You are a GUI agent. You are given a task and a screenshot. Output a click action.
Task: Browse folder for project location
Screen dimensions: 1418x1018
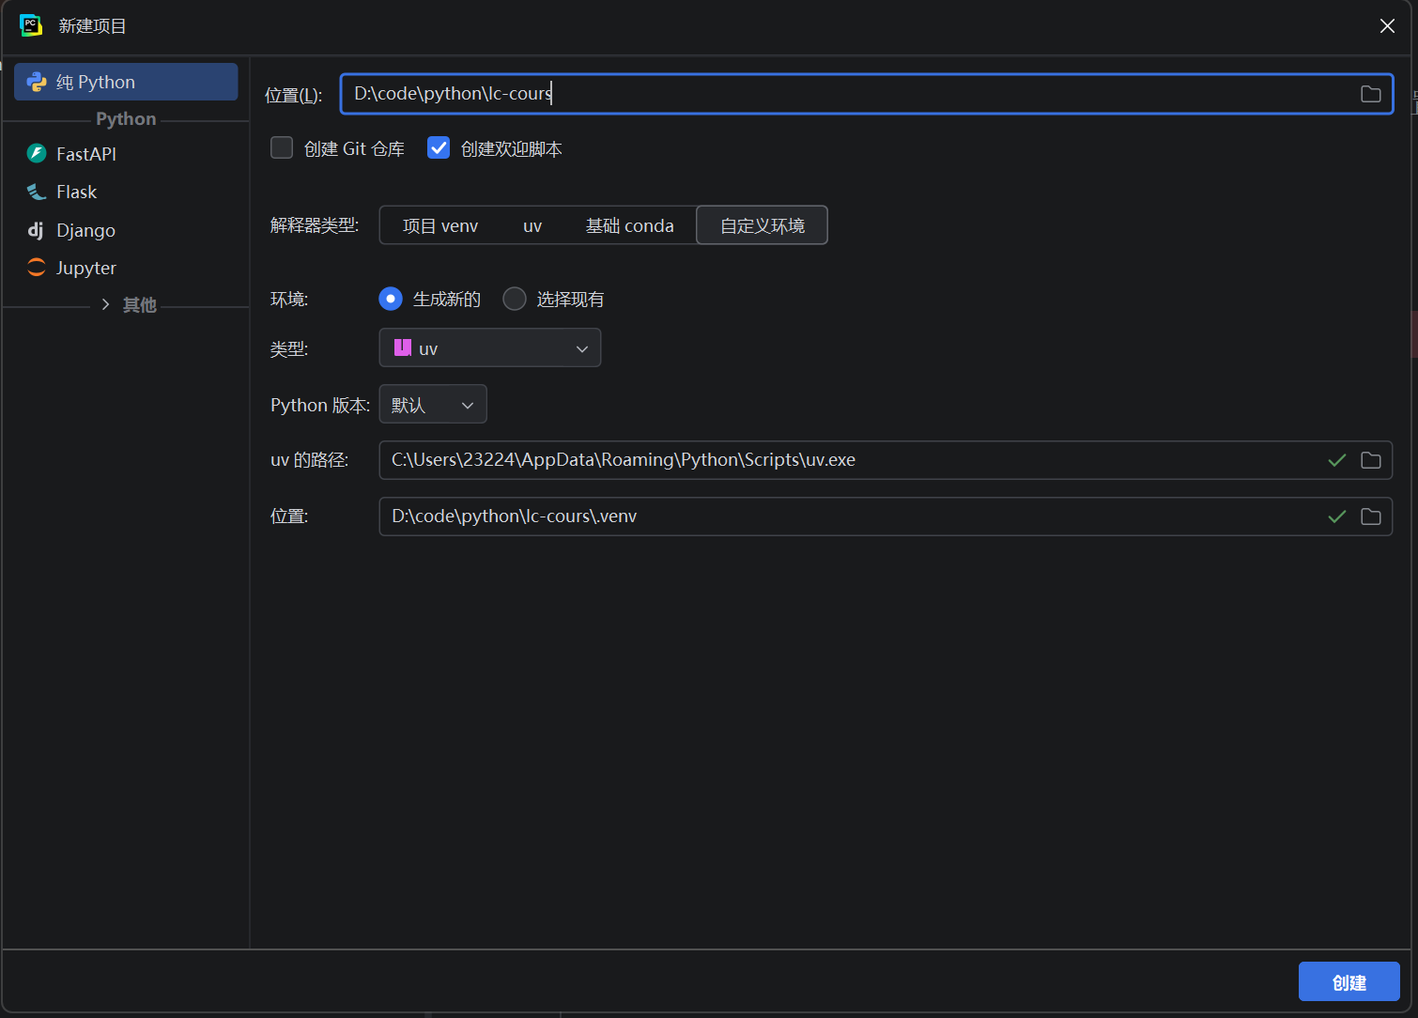pyautogui.click(x=1371, y=94)
